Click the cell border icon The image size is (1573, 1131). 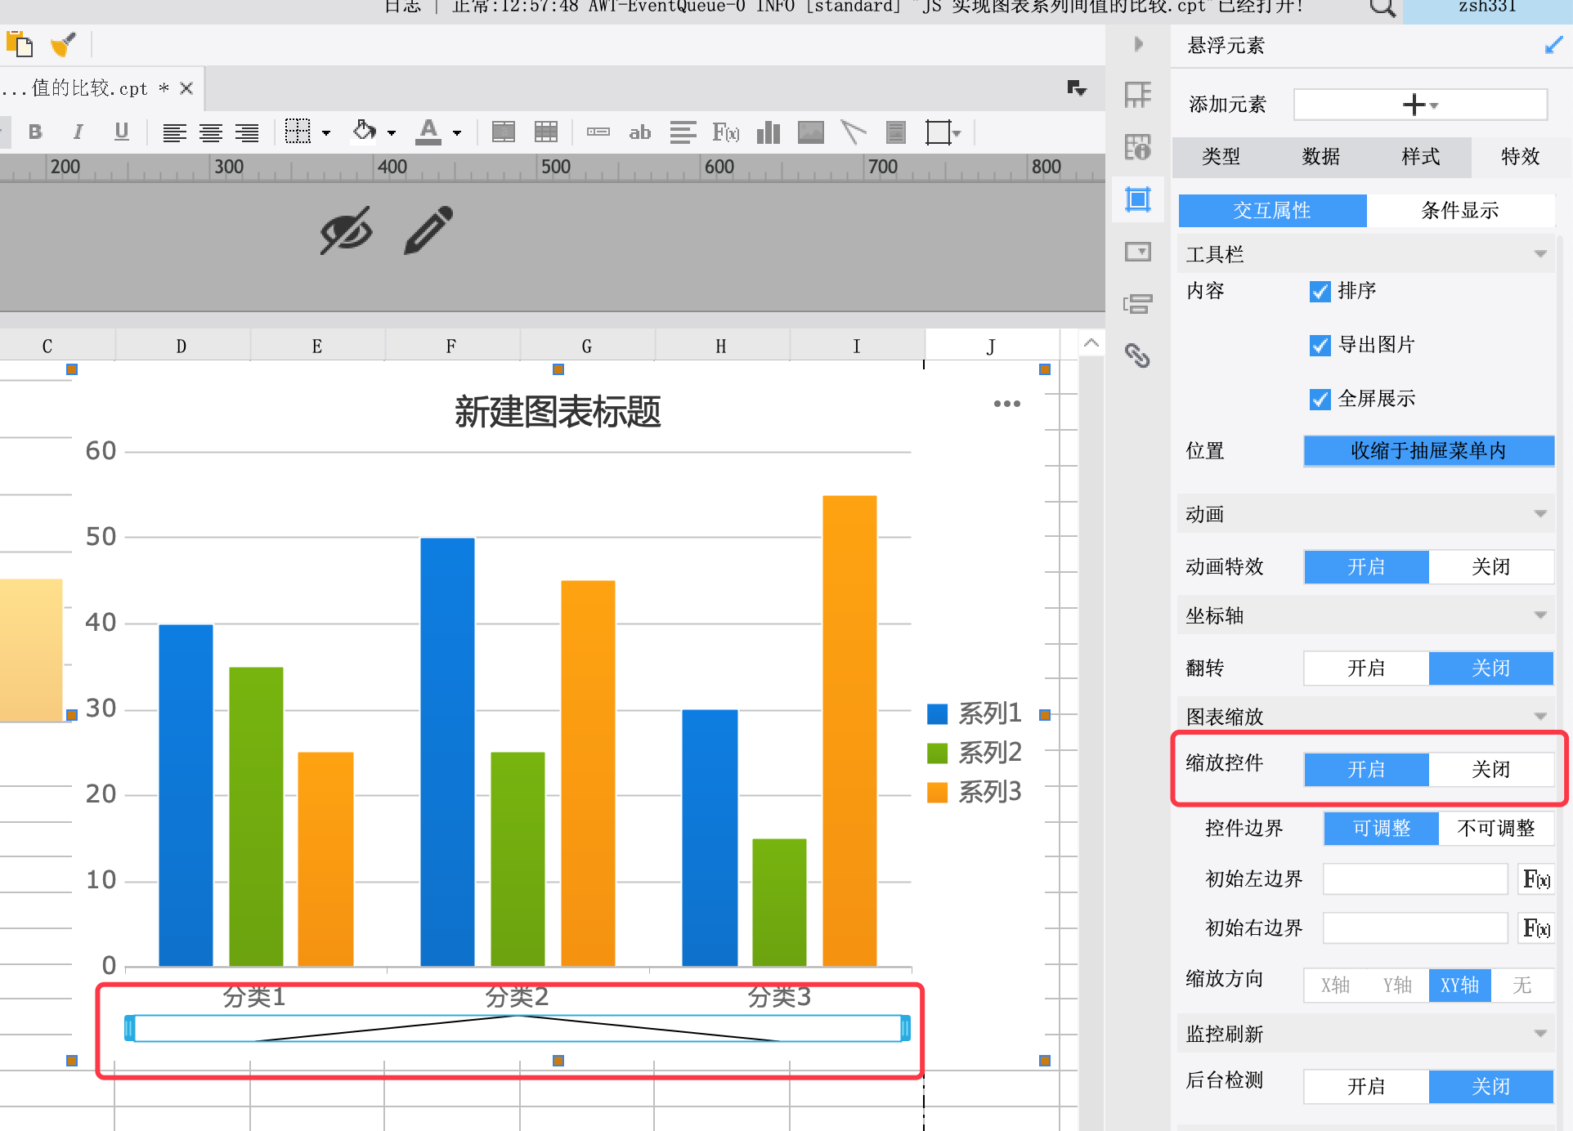click(x=298, y=132)
